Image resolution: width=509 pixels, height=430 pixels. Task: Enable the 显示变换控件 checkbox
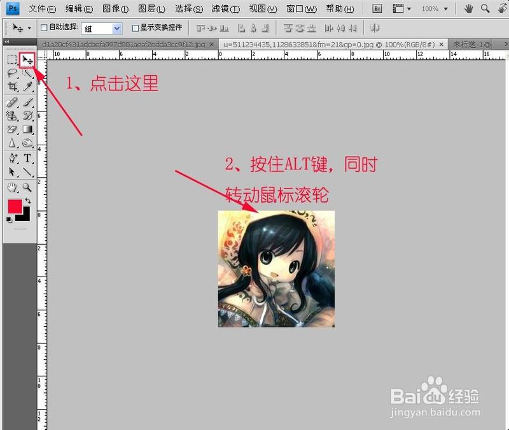pos(136,28)
